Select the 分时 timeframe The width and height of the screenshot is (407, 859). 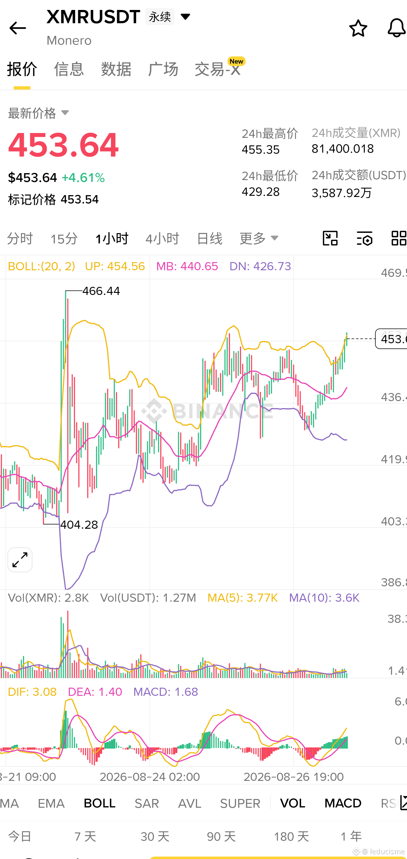click(20, 239)
